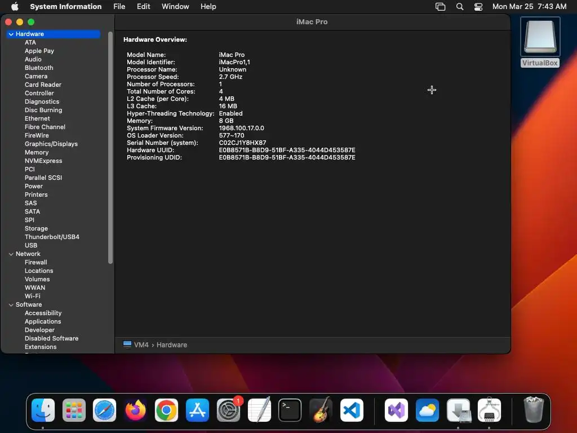Click VM4 in the path bar
The width and height of the screenshot is (577, 433).
pos(141,345)
